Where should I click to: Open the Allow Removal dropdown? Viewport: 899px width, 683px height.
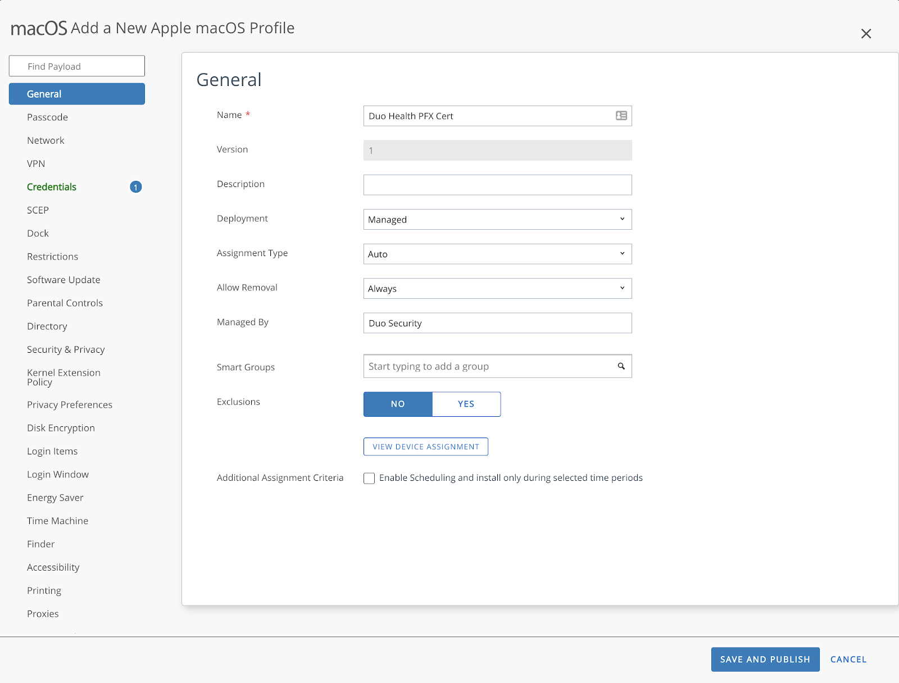(x=497, y=289)
